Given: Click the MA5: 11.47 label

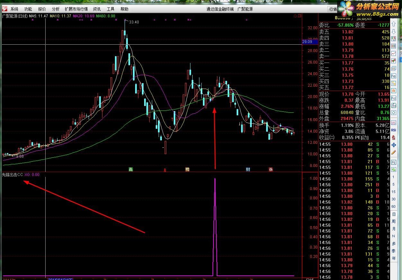Looking at the screenshot, I should [x=39, y=16].
